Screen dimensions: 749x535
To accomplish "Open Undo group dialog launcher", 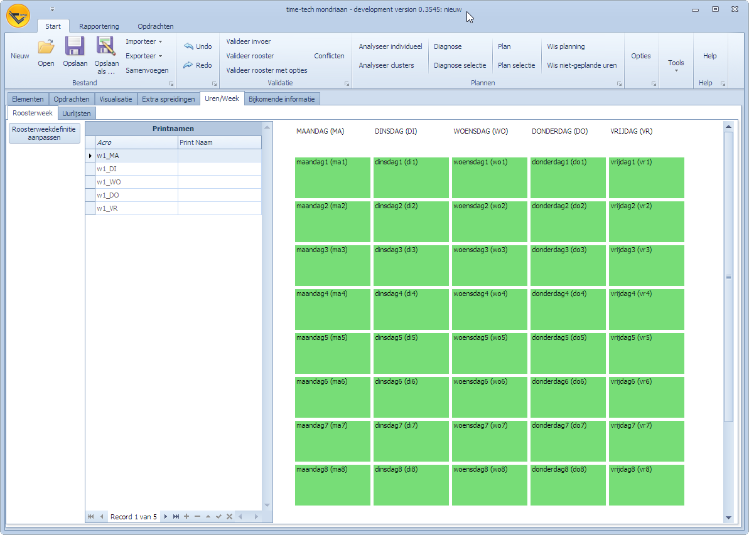I will point(215,83).
